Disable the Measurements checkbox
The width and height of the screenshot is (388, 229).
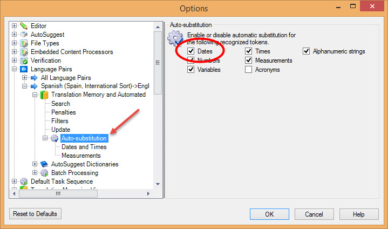249,60
